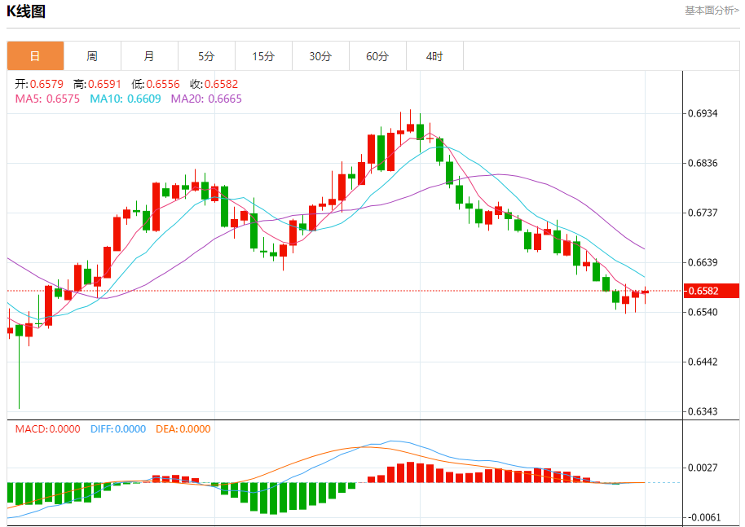
Task: Select the 日 daily chart tab
Action: coord(35,56)
